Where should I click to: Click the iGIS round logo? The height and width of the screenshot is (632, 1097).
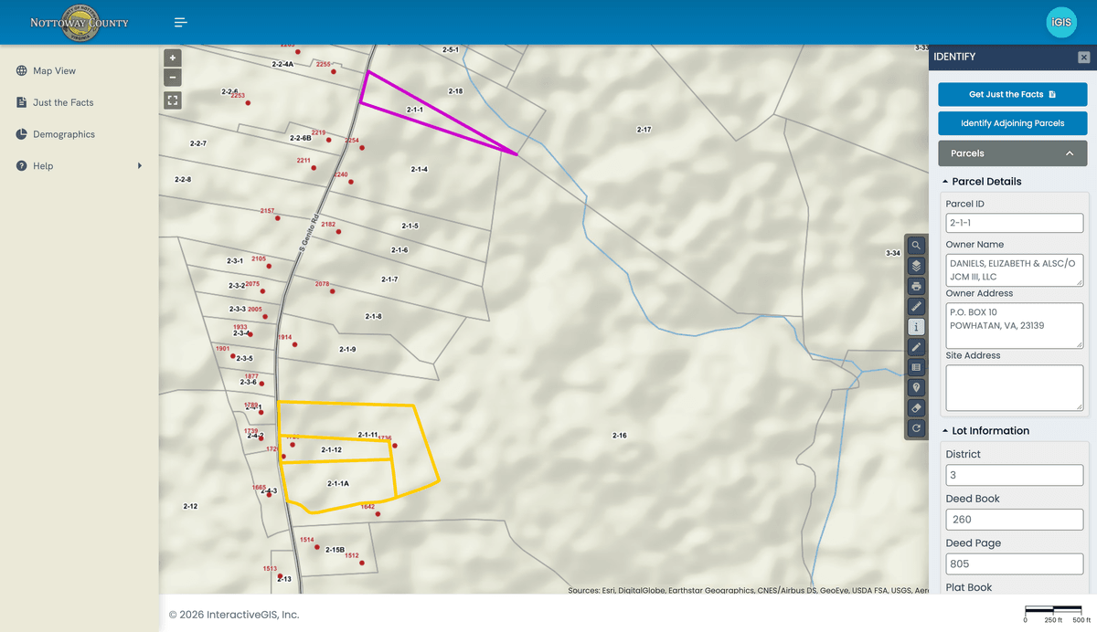[x=1061, y=22]
